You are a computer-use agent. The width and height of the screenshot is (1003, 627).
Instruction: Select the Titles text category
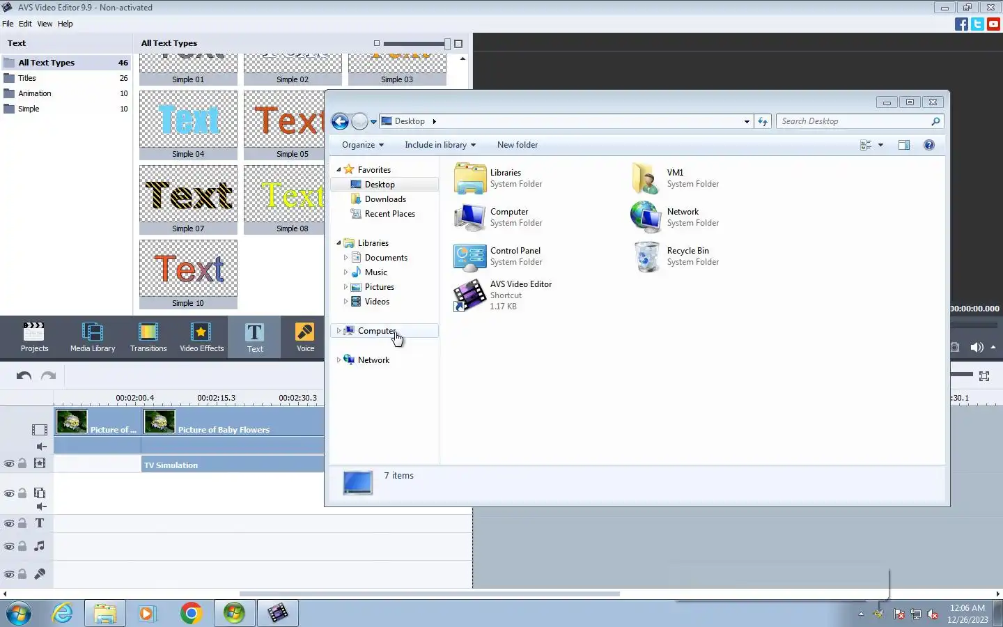pyautogui.click(x=66, y=78)
